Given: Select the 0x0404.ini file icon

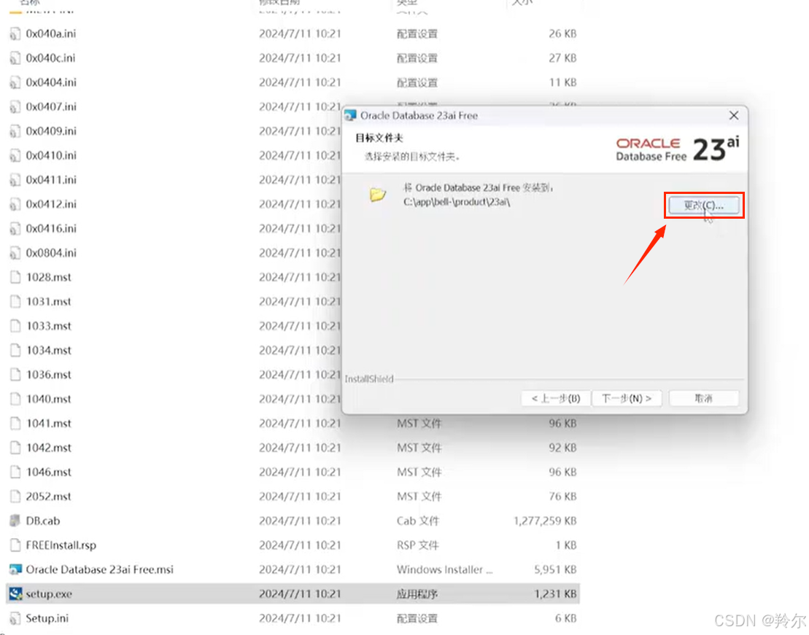Looking at the screenshot, I should click(15, 82).
